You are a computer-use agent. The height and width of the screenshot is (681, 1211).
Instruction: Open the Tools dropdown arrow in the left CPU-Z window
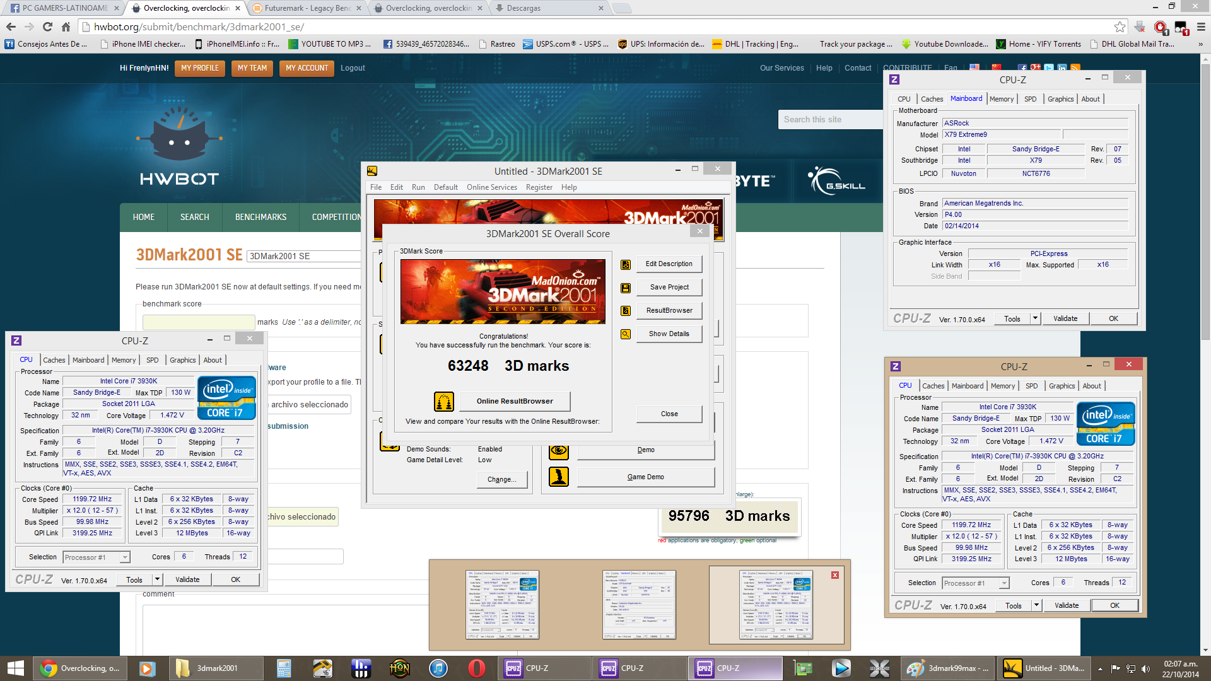[x=157, y=579]
